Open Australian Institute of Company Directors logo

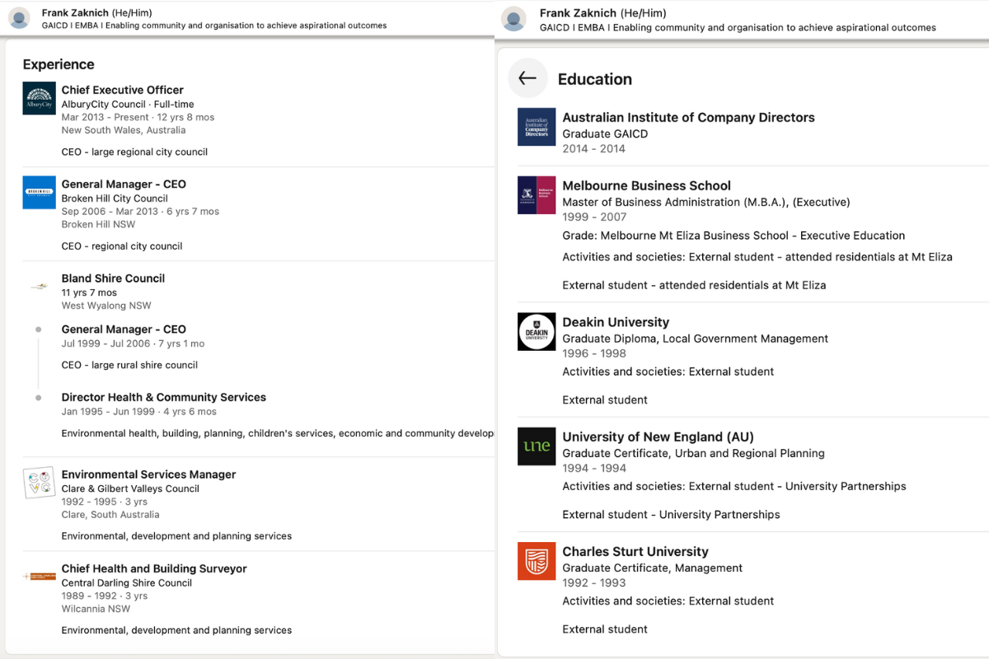point(537,127)
